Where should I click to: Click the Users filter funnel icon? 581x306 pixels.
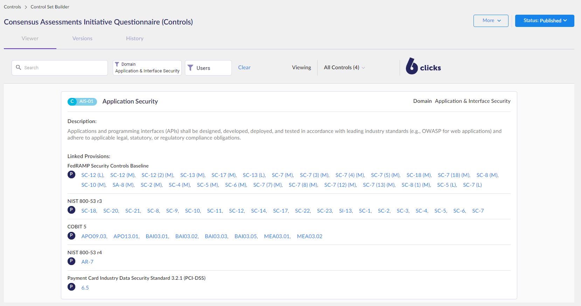(190, 68)
